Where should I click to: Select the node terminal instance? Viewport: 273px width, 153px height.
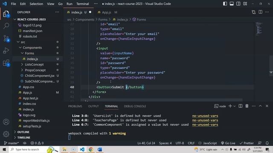point(220,106)
